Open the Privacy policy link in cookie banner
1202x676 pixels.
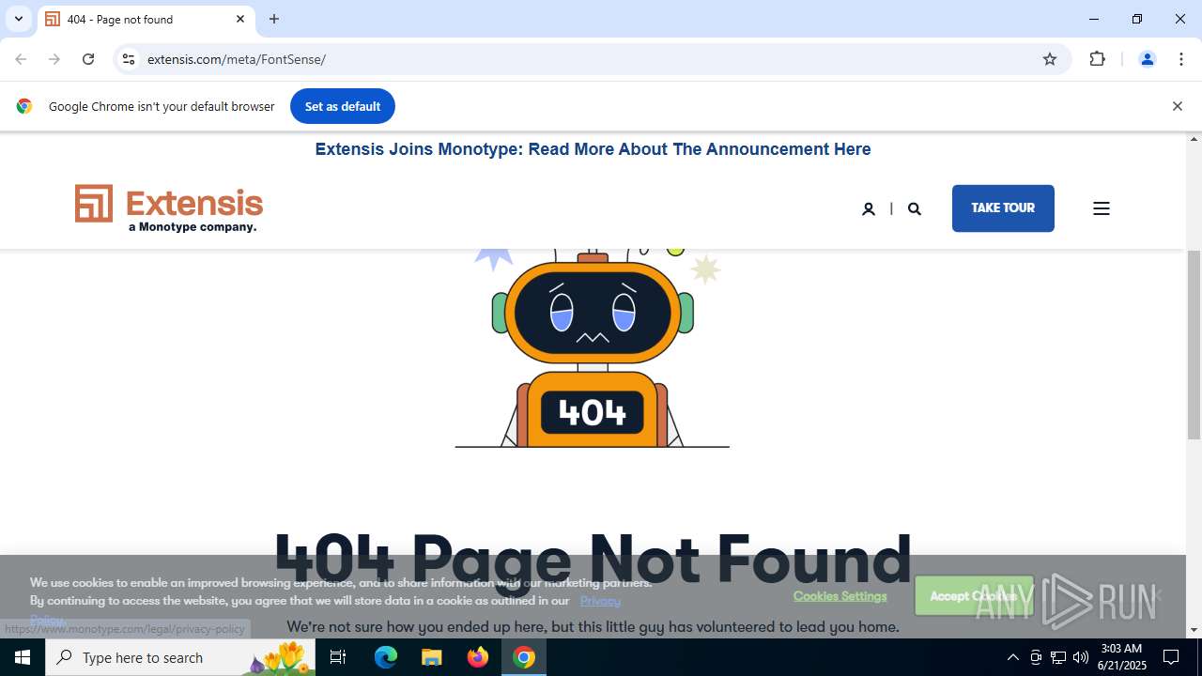pyautogui.click(x=600, y=601)
